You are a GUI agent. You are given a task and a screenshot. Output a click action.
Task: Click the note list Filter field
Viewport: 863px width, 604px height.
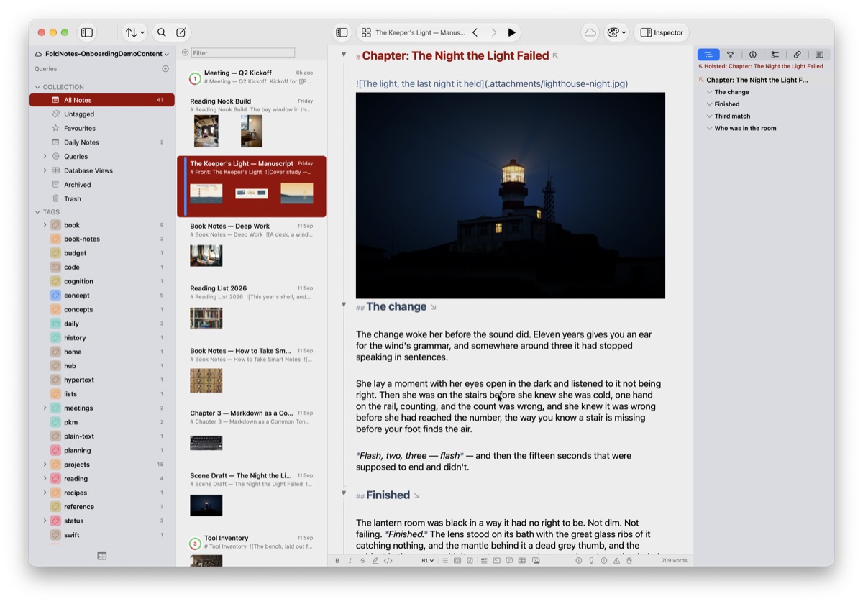(243, 52)
